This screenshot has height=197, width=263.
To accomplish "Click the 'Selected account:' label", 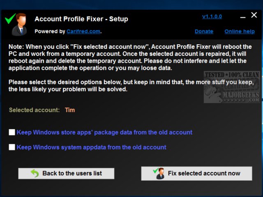I will (35, 110).
